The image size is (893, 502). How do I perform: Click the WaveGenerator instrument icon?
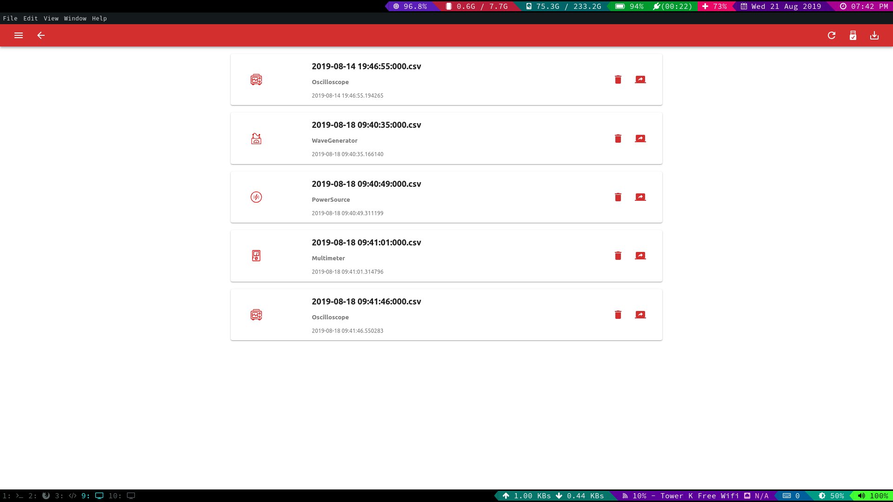coord(256,139)
